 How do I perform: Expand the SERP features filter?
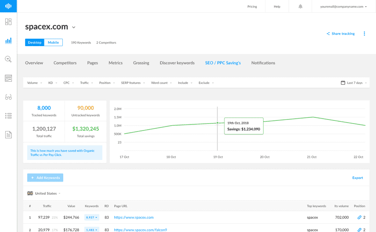point(132,83)
